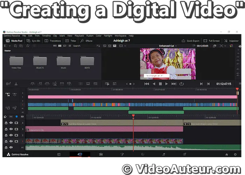This screenshot has height=175, width=245.
Task: Toggle loop playback
Action: pyautogui.click(x=181, y=84)
